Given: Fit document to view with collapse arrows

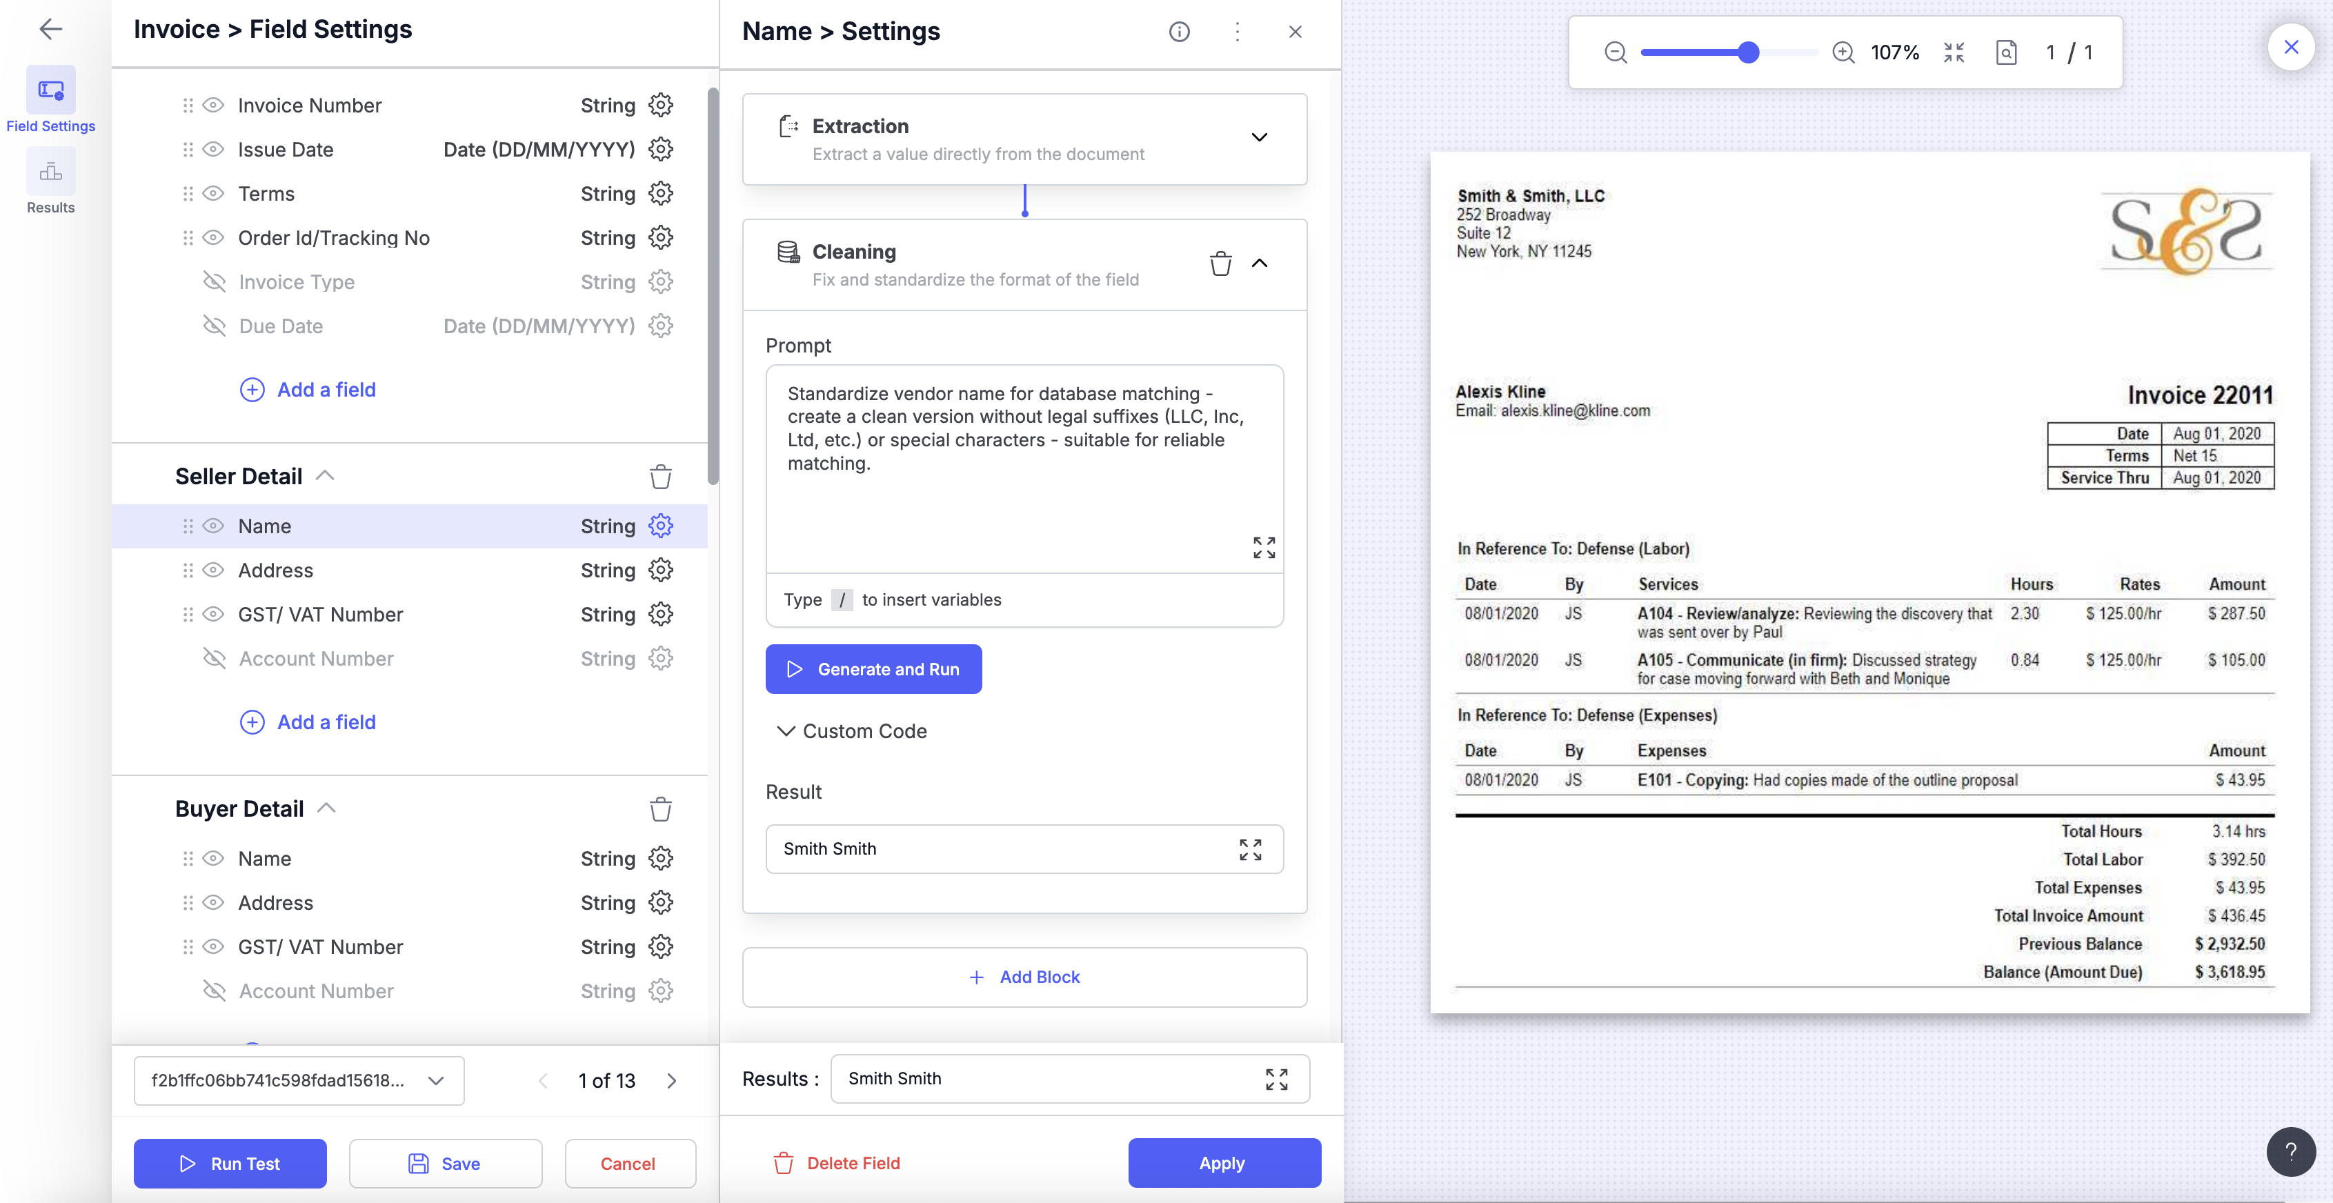Looking at the screenshot, I should click(1954, 52).
